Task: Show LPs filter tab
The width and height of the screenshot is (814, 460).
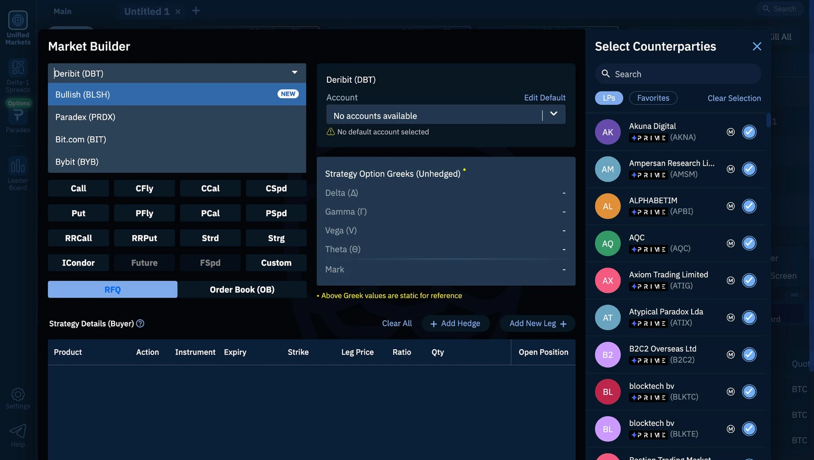Action: (x=609, y=98)
